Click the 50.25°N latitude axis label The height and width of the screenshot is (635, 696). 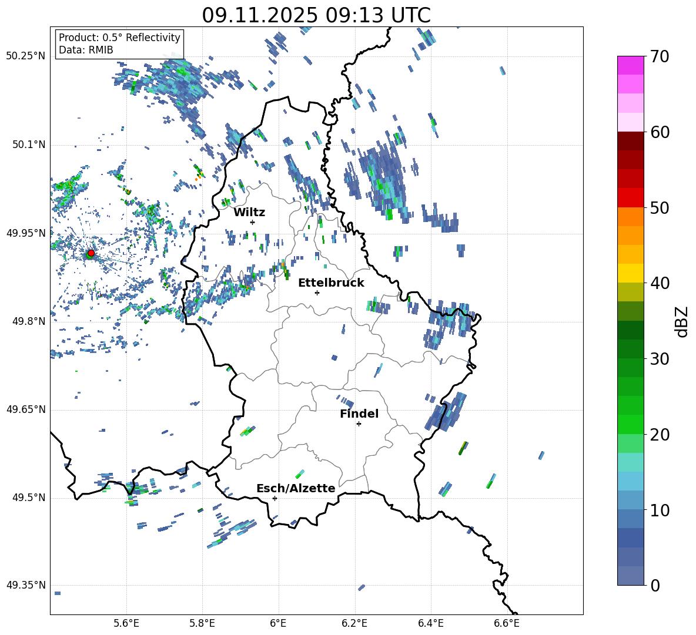click(x=26, y=56)
